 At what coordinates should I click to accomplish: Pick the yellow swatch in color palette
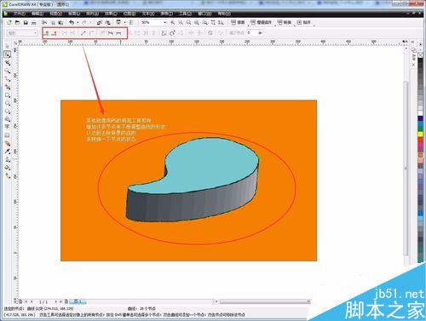point(421,135)
